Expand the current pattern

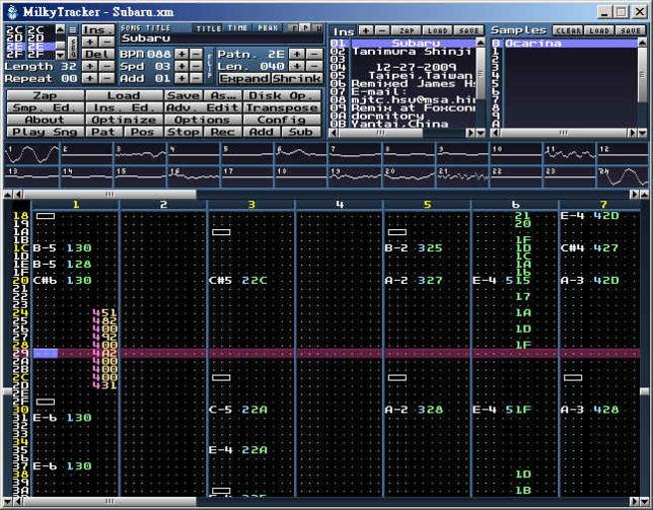[243, 78]
